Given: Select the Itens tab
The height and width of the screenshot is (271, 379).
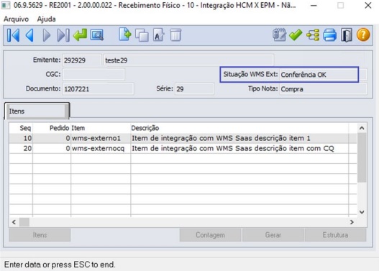Looking at the screenshot, I should 37,111.
